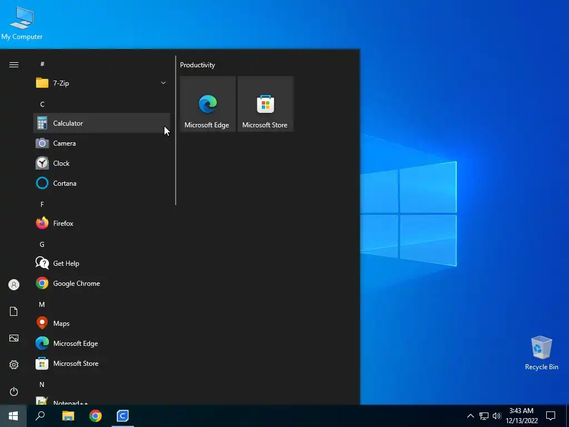The width and height of the screenshot is (569, 427).
Task: Expand the Start menu hamburger navigation
Action: (x=14, y=64)
